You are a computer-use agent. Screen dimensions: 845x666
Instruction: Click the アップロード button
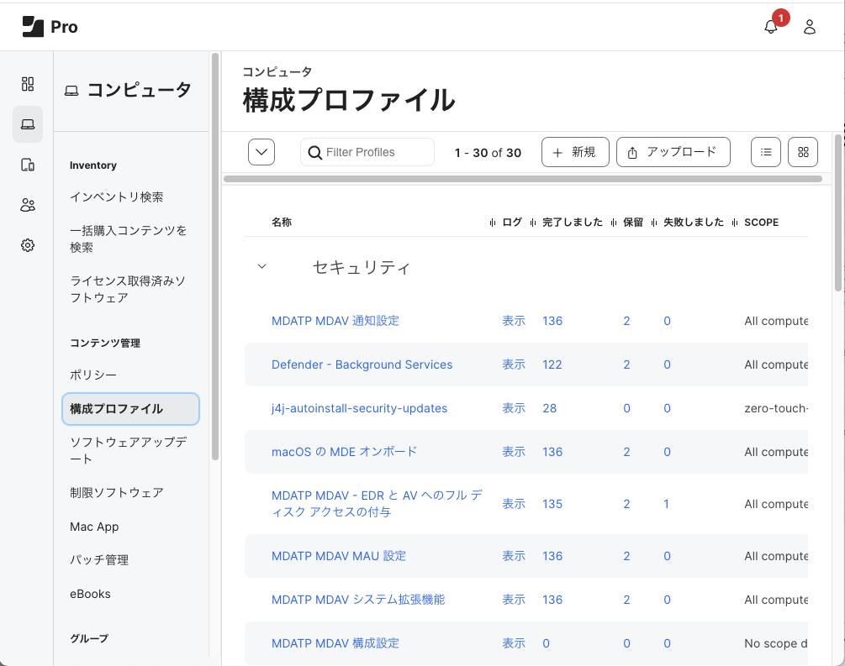click(673, 152)
